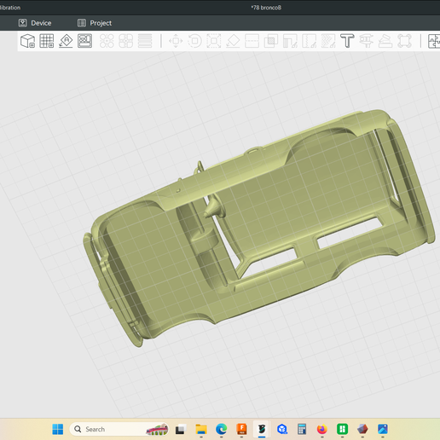
Task: Click the Add model cube icon
Action: point(27,41)
